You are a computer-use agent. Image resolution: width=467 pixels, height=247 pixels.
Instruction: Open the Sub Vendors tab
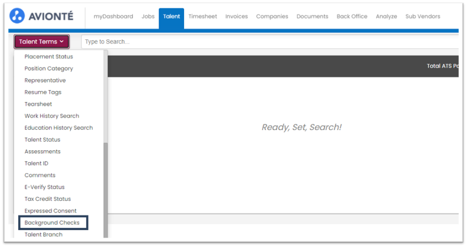coord(423,16)
